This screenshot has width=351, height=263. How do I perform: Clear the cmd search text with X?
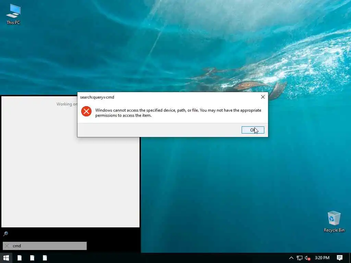coord(7,246)
